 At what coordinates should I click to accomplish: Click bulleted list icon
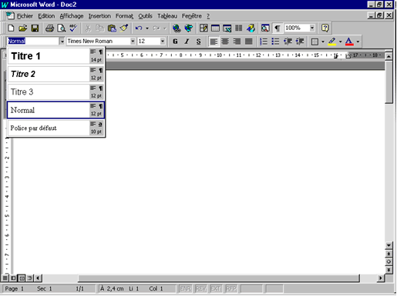click(x=275, y=42)
